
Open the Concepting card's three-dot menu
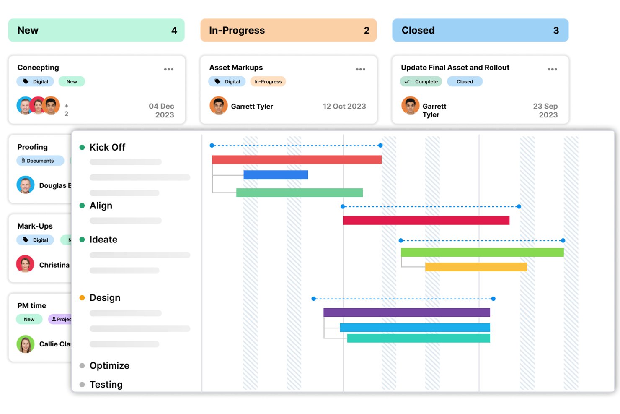tap(169, 69)
